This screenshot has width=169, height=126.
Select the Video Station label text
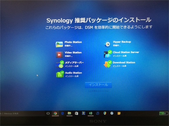[73, 52]
